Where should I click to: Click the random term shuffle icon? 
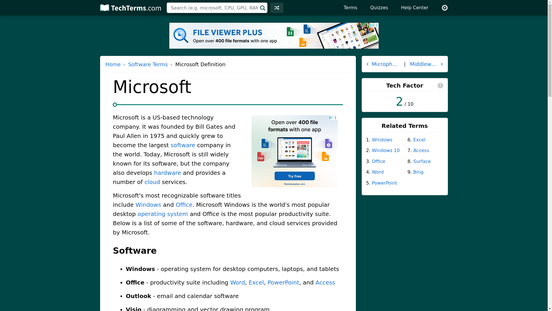(x=277, y=8)
